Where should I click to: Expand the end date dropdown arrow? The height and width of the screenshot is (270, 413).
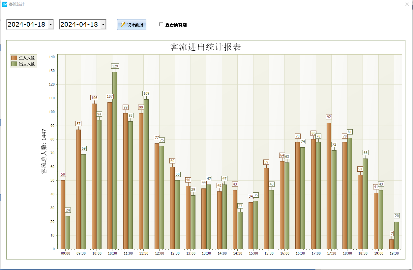[103, 25]
